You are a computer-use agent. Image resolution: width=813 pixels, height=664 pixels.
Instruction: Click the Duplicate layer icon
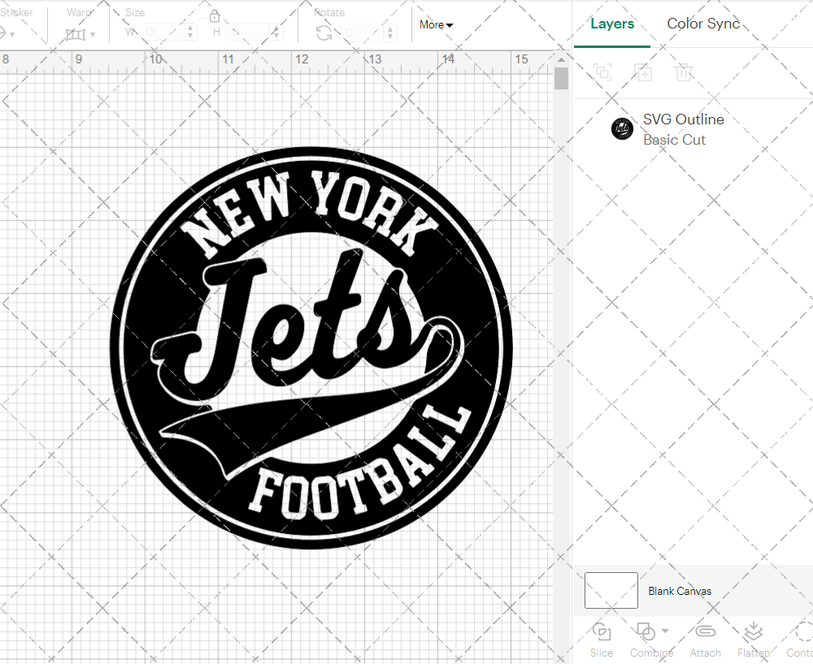pyautogui.click(x=643, y=72)
